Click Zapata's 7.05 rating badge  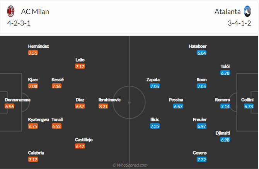point(155,86)
